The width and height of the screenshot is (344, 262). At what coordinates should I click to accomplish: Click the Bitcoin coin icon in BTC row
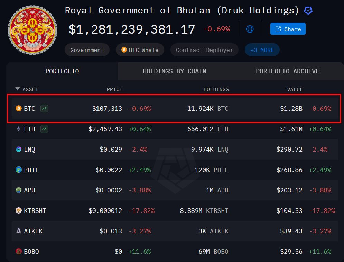click(19, 108)
